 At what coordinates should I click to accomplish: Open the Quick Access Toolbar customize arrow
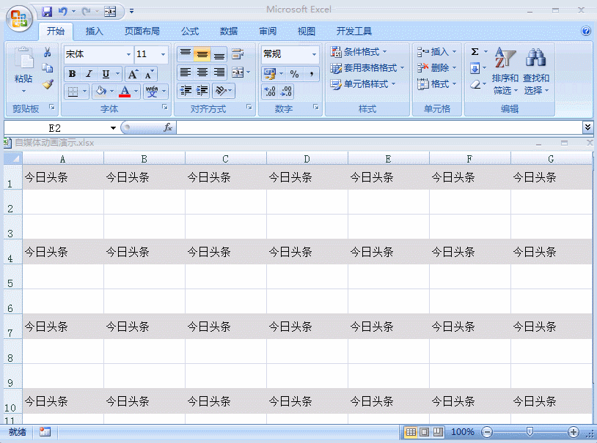131,12
